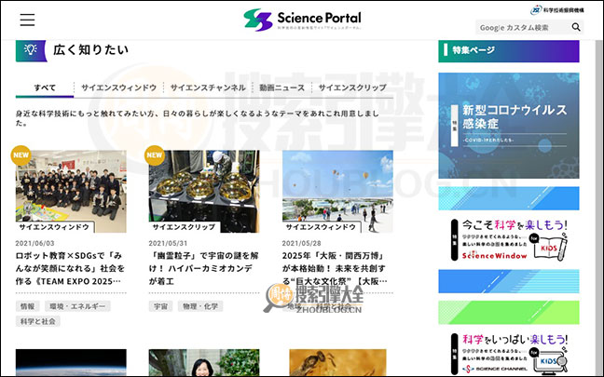Click the NEW badge on Hyper-Kamiokande article
The height and width of the screenshot is (377, 604).
pos(155,155)
